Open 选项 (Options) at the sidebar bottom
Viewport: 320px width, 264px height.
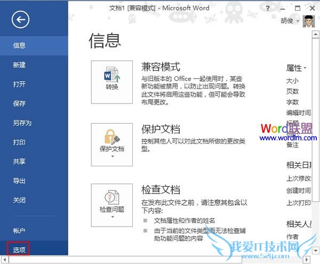click(x=34, y=249)
